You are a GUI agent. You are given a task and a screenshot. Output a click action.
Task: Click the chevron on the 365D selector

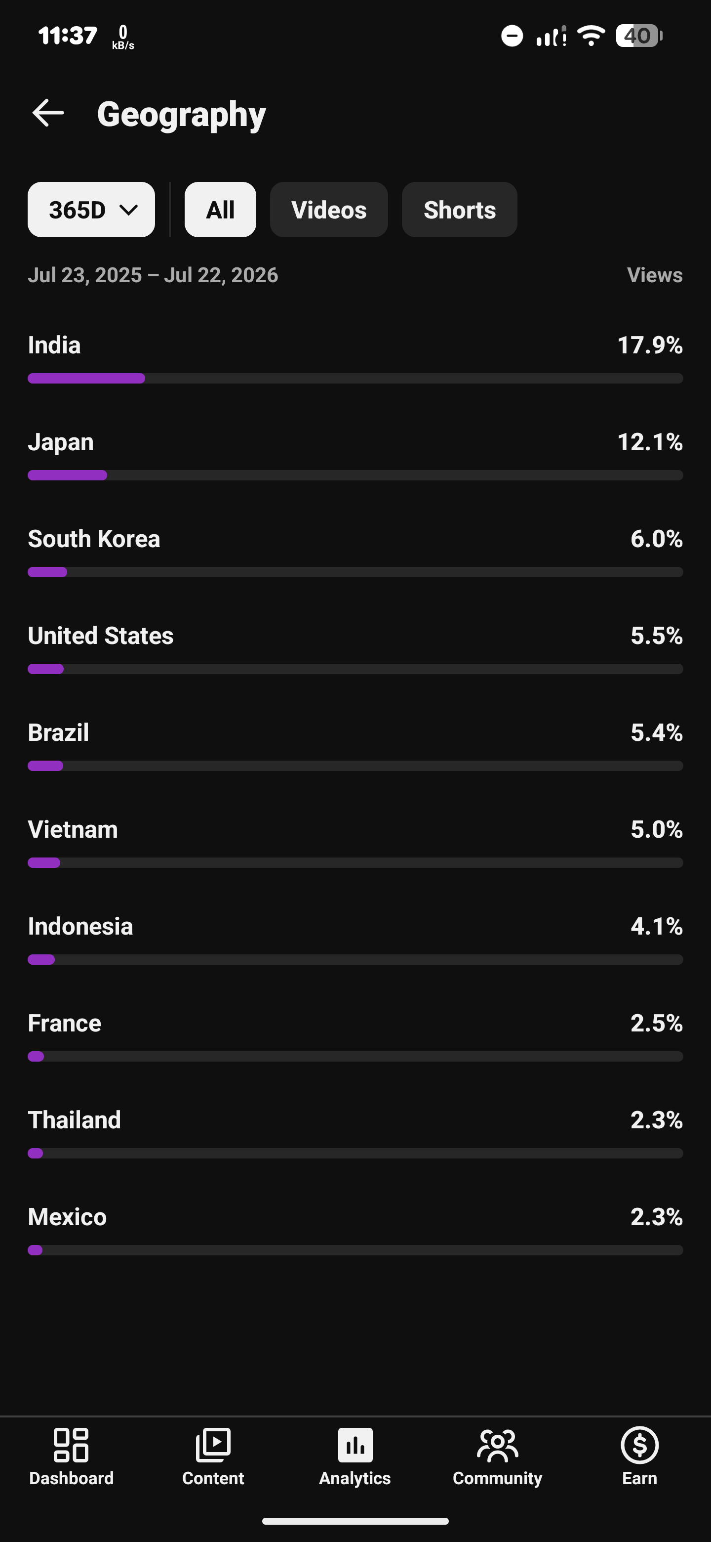(128, 210)
